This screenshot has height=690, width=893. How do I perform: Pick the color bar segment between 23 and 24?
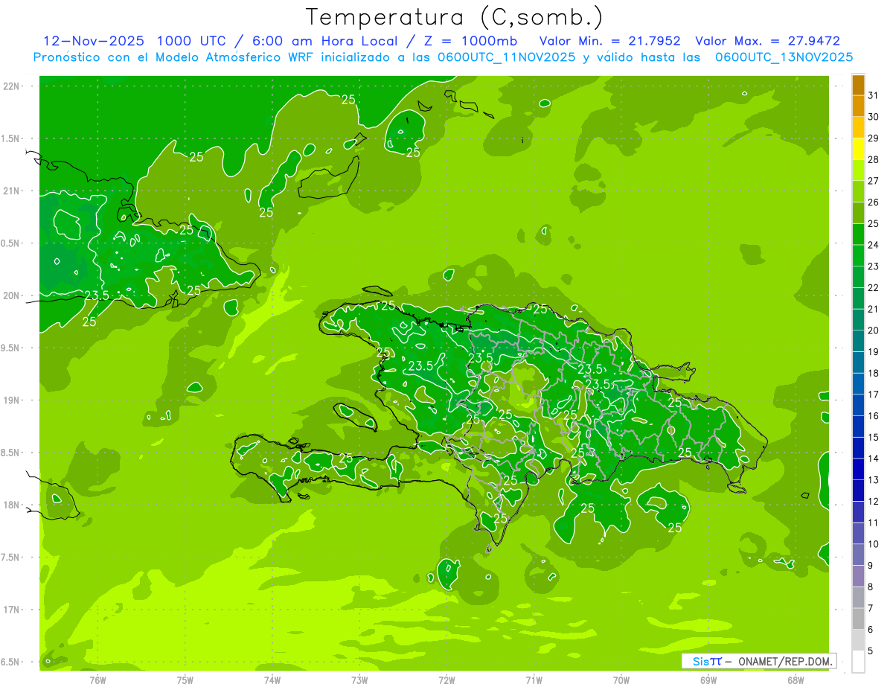pyautogui.click(x=858, y=256)
